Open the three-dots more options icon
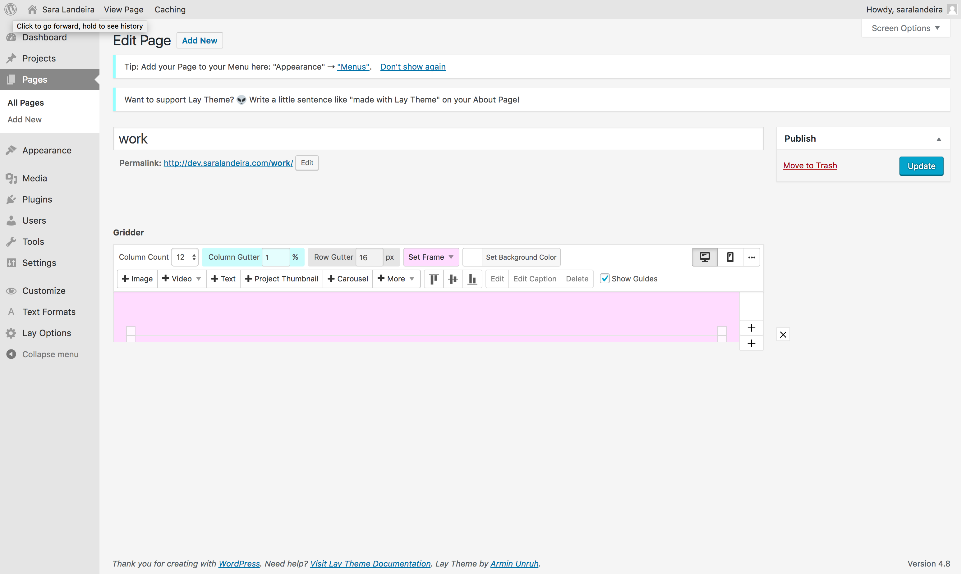 pos(751,257)
